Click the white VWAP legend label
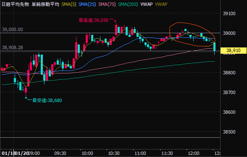Viewport: 247px width, 157px height. [147, 4]
